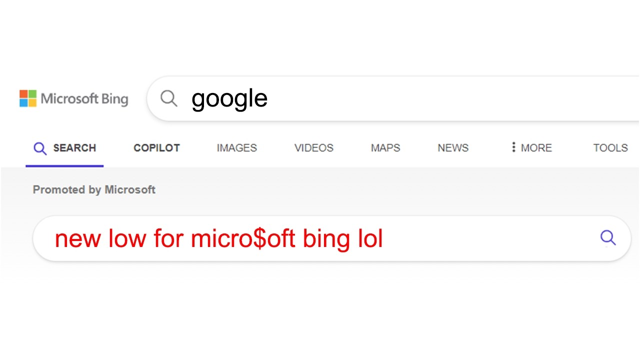
Task: Click the "Microsoft Bing" wordmark text
Action: tap(84, 98)
